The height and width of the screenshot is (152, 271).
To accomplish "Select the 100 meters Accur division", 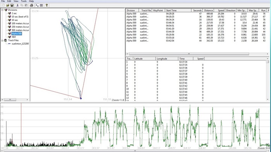I will coord(20,23).
